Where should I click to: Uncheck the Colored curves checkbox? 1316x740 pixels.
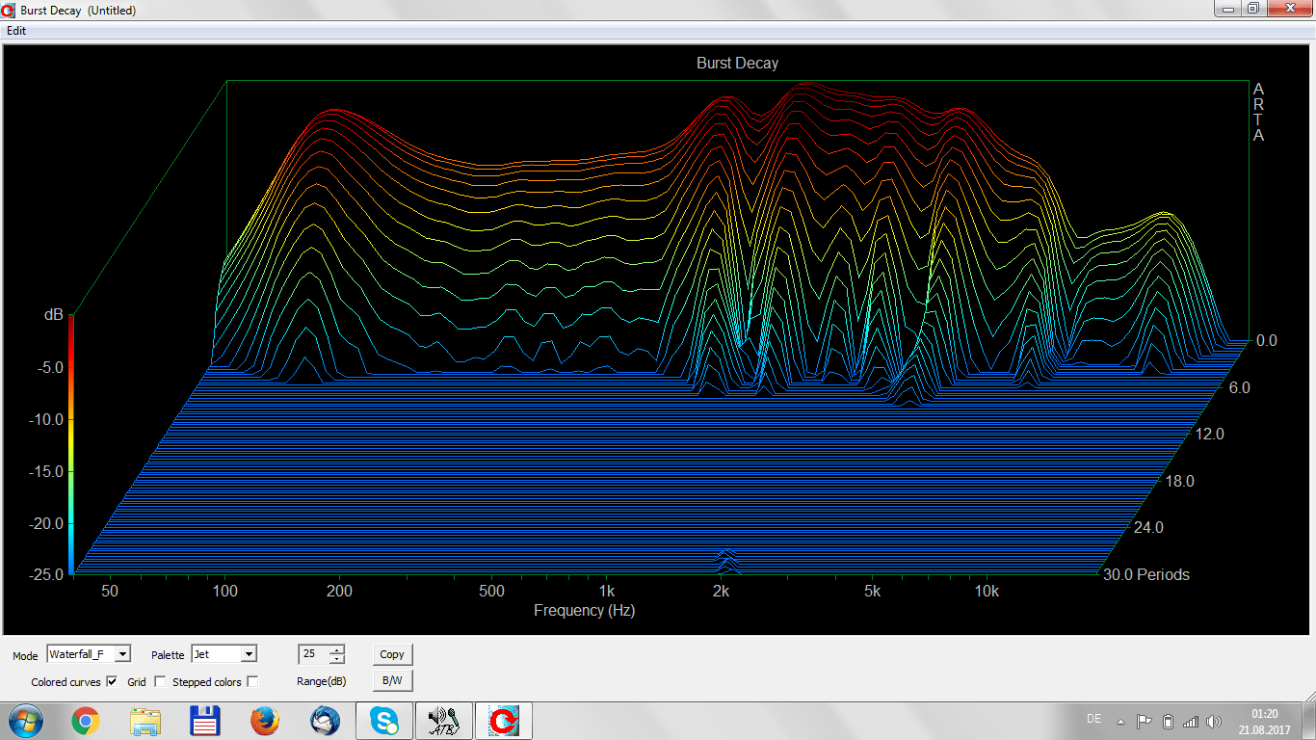tap(112, 681)
